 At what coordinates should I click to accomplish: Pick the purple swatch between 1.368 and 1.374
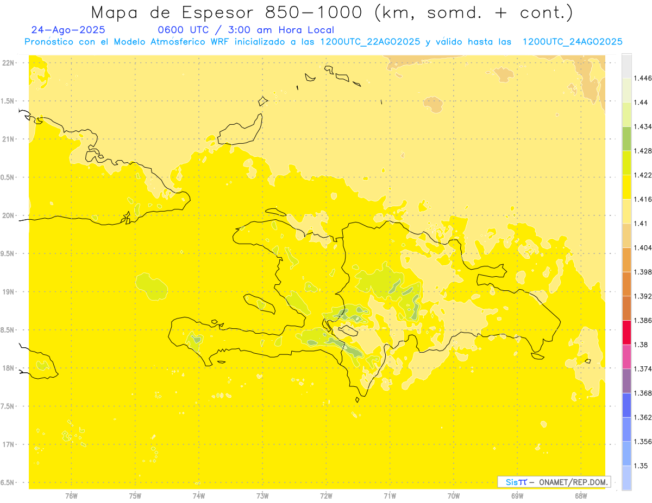click(626, 381)
